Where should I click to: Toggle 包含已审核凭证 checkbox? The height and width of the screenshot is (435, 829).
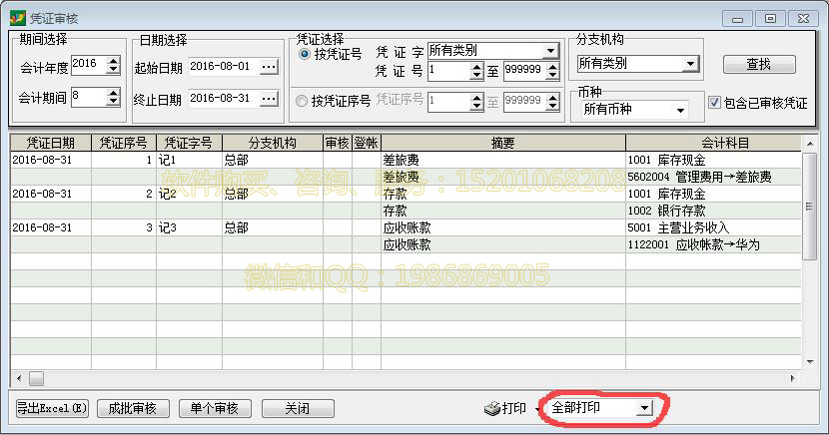714,103
